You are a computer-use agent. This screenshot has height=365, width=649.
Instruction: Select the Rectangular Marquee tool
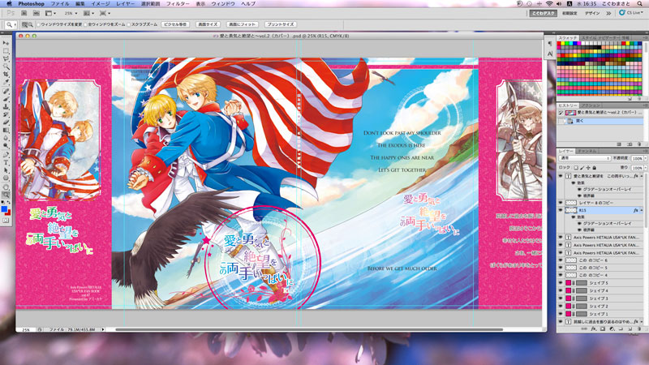coord(6,51)
